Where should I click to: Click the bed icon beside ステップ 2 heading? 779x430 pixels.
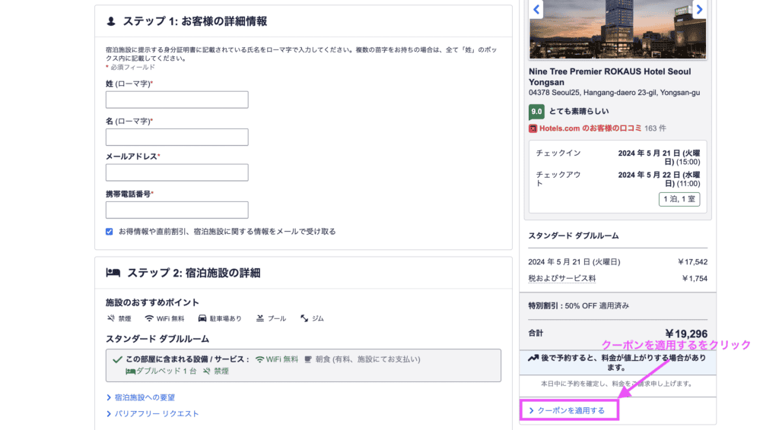(x=113, y=273)
